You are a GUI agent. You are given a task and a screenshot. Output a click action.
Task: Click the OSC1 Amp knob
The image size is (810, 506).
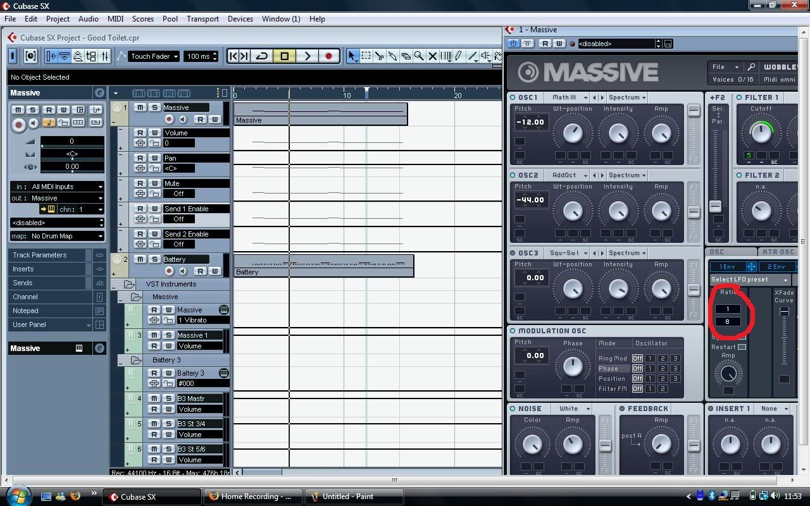point(661,133)
